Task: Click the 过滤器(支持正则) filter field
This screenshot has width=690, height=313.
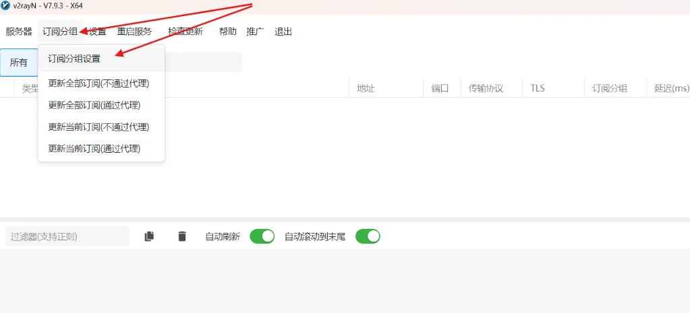Action: tap(67, 237)
